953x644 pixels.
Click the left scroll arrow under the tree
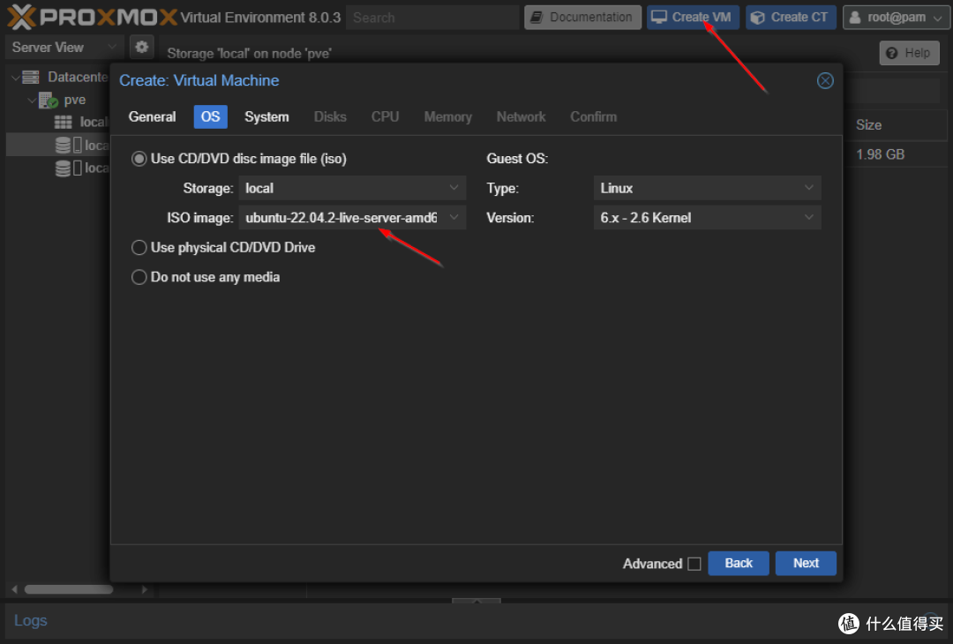[15, 589]
